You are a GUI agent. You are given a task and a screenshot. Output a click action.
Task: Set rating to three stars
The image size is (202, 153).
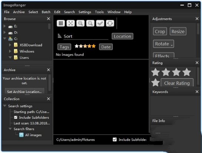pyautogui.click(x=176, y=72)
